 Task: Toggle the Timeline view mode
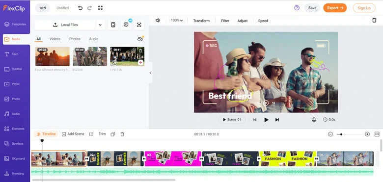(46, 134)
